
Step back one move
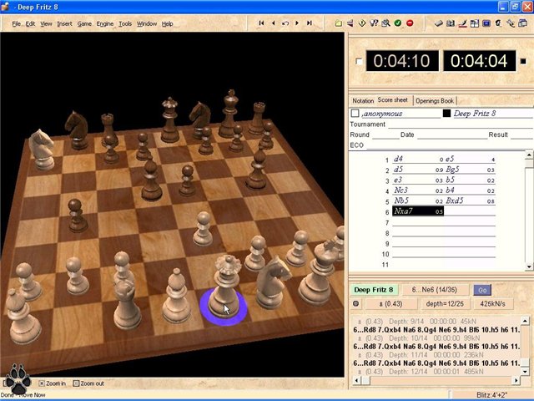point(273,23)
